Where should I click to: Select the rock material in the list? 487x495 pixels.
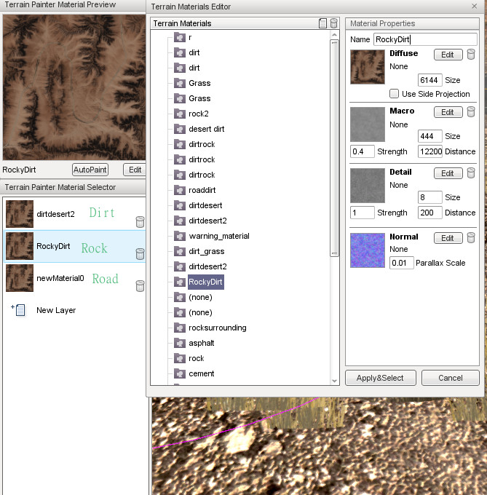(x=197, y=358)
